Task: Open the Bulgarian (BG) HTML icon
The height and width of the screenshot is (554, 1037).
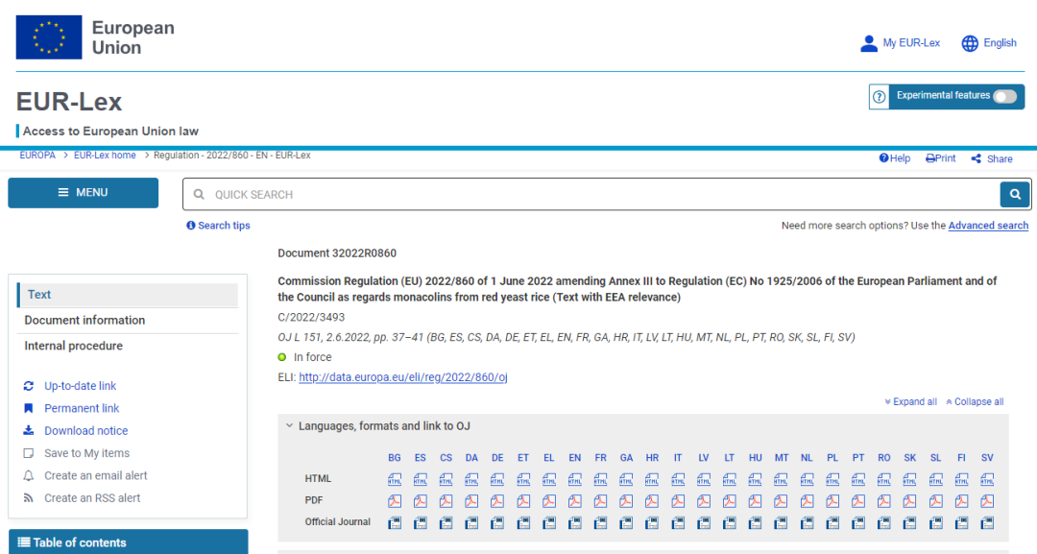Action: 395,479
